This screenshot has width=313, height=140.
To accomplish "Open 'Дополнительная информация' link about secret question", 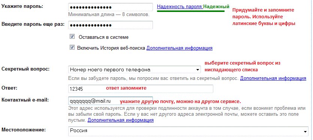I will pos(273,78).
